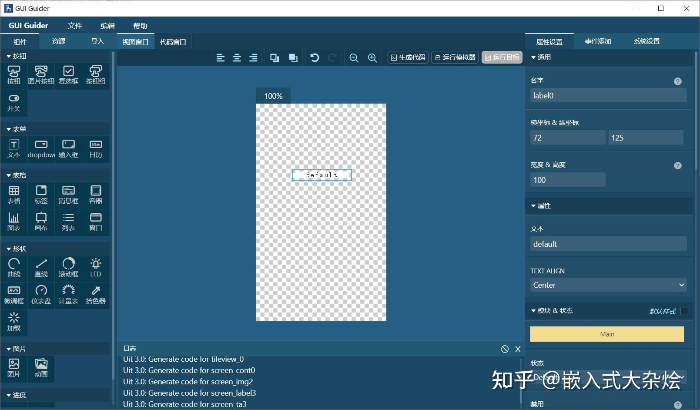This screenshot has height=410, width=700.
Task: Open the 帮助 menu
Action: pyautogui.click(x=140, y=25)
